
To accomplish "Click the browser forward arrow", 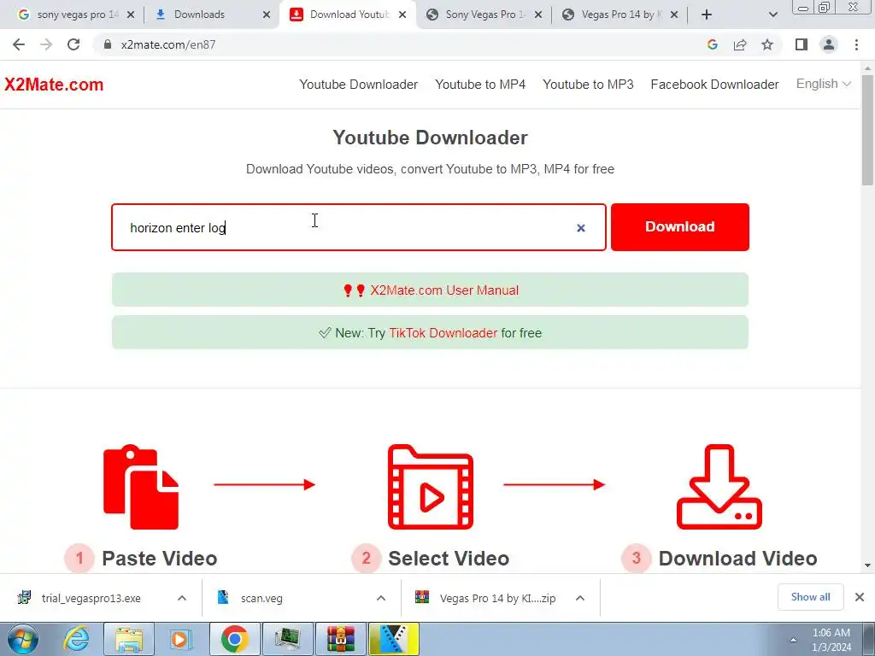I will [46, 44].
